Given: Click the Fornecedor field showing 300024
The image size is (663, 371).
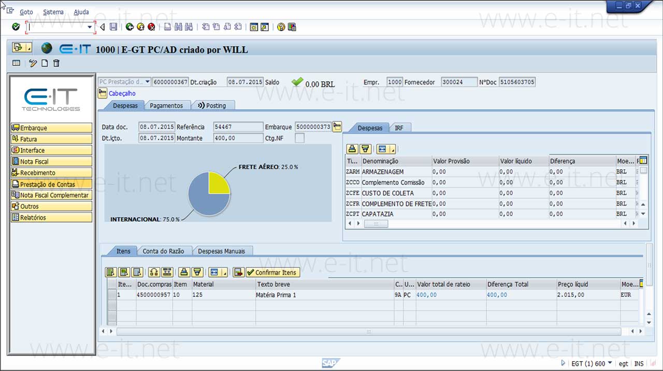Looking at the screenshot, I should [x=459, y=82].
